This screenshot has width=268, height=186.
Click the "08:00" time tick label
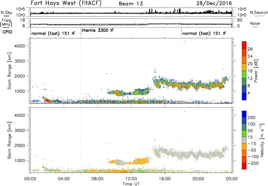[x=97, y=179]
